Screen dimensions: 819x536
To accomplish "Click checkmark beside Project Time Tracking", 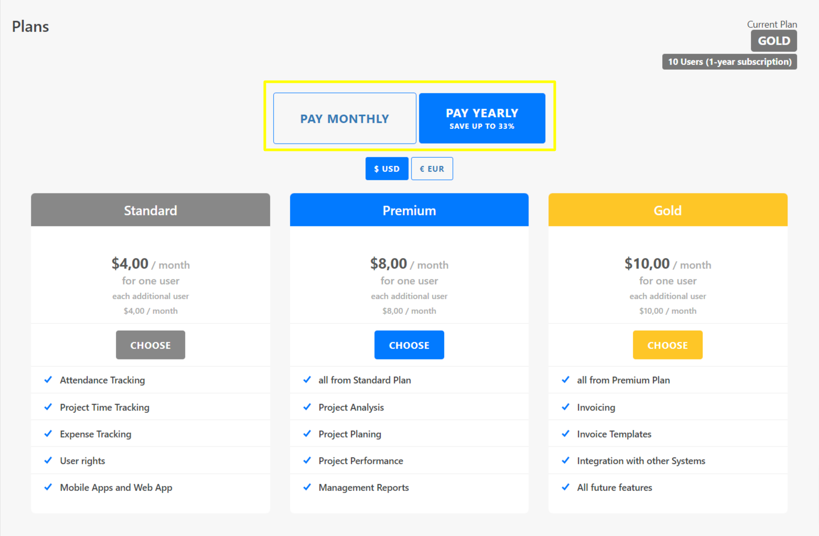I will pos(48,407).
